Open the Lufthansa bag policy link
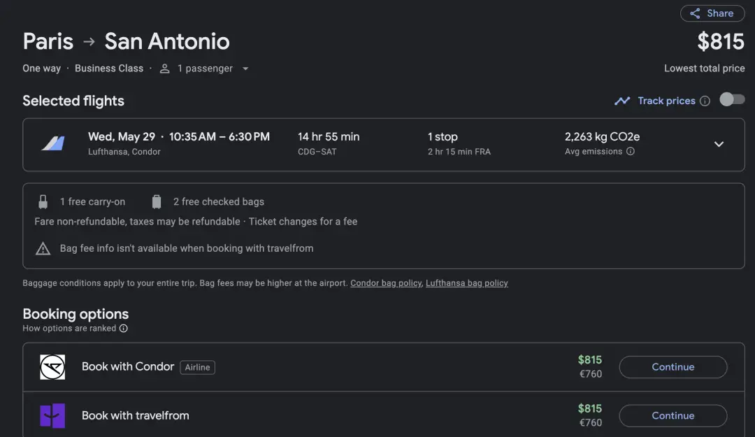 (466, 283)
